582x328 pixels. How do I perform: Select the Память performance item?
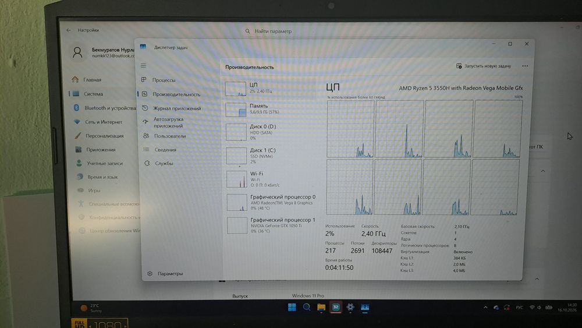coord(270,109)
